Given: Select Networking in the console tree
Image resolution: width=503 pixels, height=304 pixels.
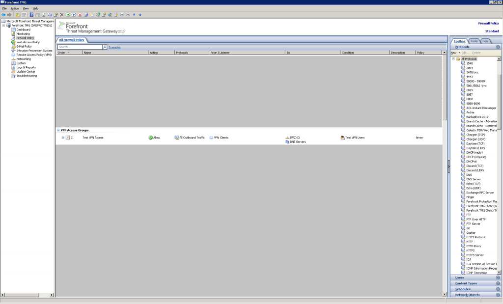Looking at the screenshot, I should point(24,59).
